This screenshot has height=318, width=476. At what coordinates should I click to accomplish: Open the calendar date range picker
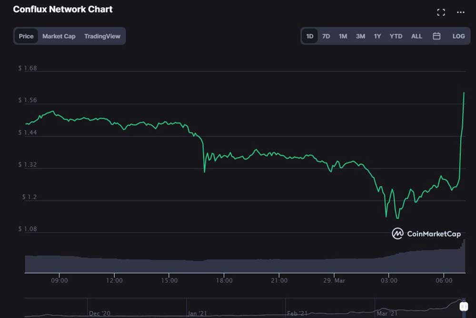436,36
